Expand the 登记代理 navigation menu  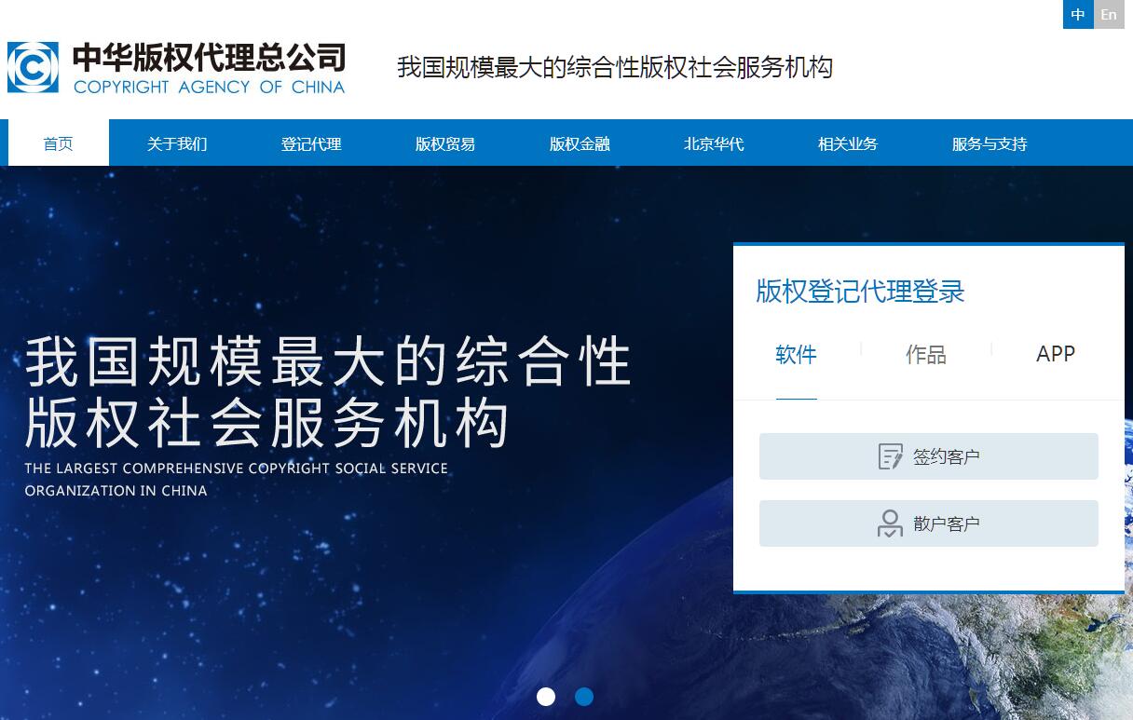click(311, 143)
